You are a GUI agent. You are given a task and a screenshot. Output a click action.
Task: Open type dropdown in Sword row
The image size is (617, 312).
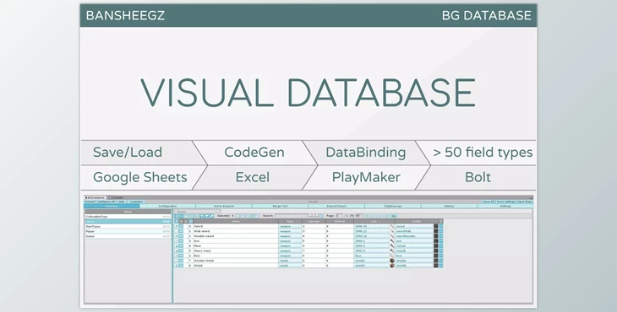pos(291,226)
